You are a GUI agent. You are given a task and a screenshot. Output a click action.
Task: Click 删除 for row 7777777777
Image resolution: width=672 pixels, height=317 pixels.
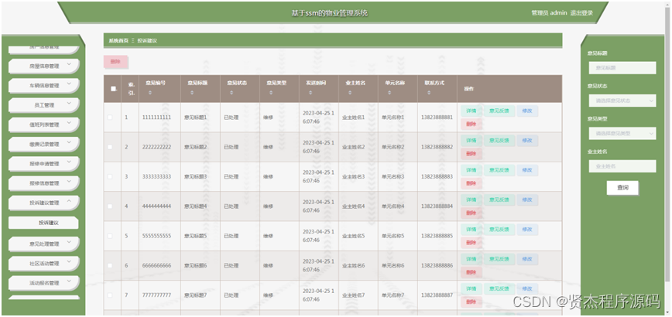[x=471, y=302]
